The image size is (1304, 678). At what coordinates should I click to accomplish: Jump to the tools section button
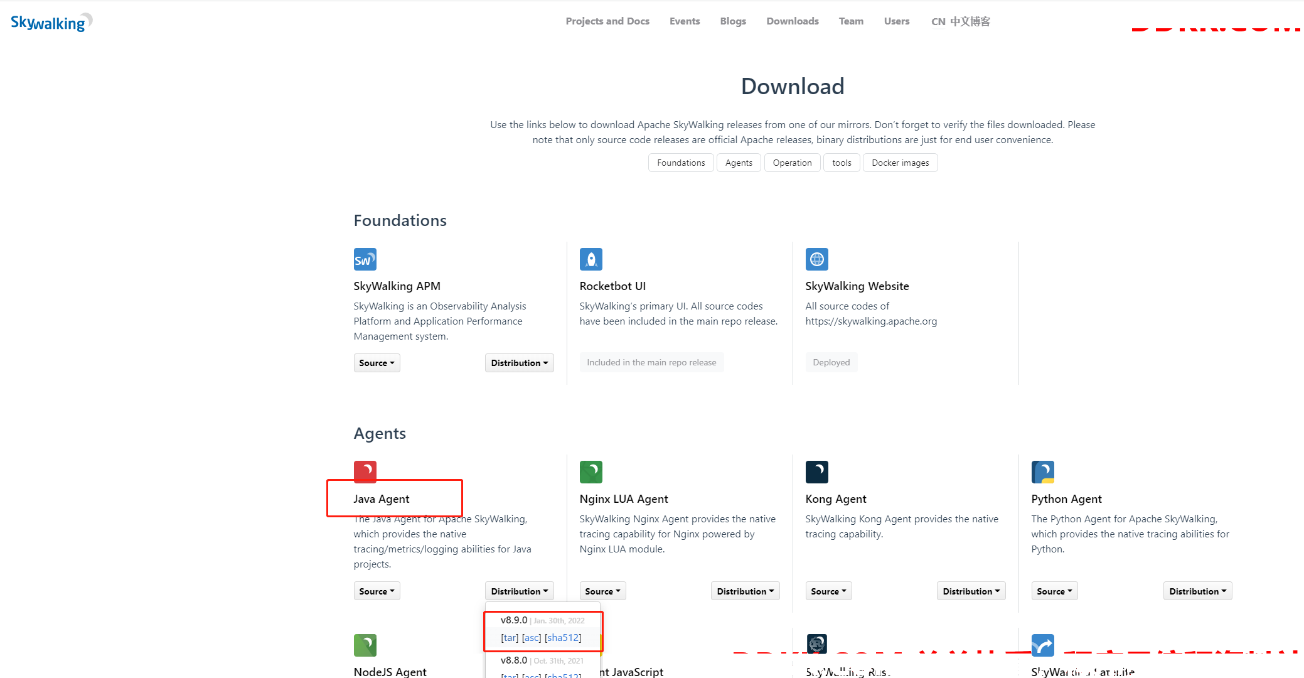[x=842, y=163]
